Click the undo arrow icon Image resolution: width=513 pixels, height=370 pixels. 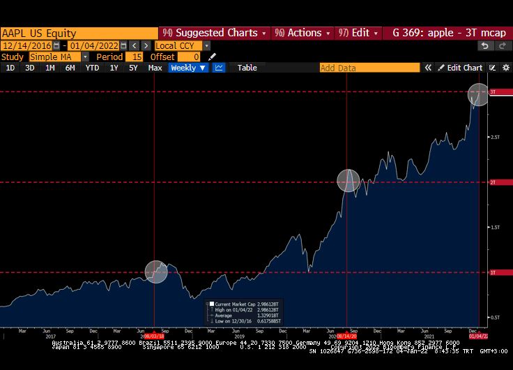(485, 46)
